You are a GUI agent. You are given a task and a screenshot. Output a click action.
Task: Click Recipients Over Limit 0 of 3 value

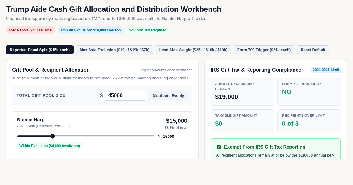click(x=290, y=124)
